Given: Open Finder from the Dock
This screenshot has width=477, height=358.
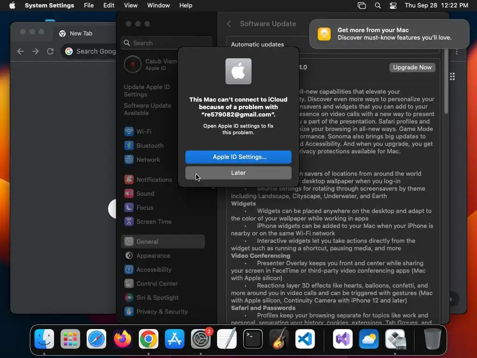Looking at the screenshot, I should 44,339.
